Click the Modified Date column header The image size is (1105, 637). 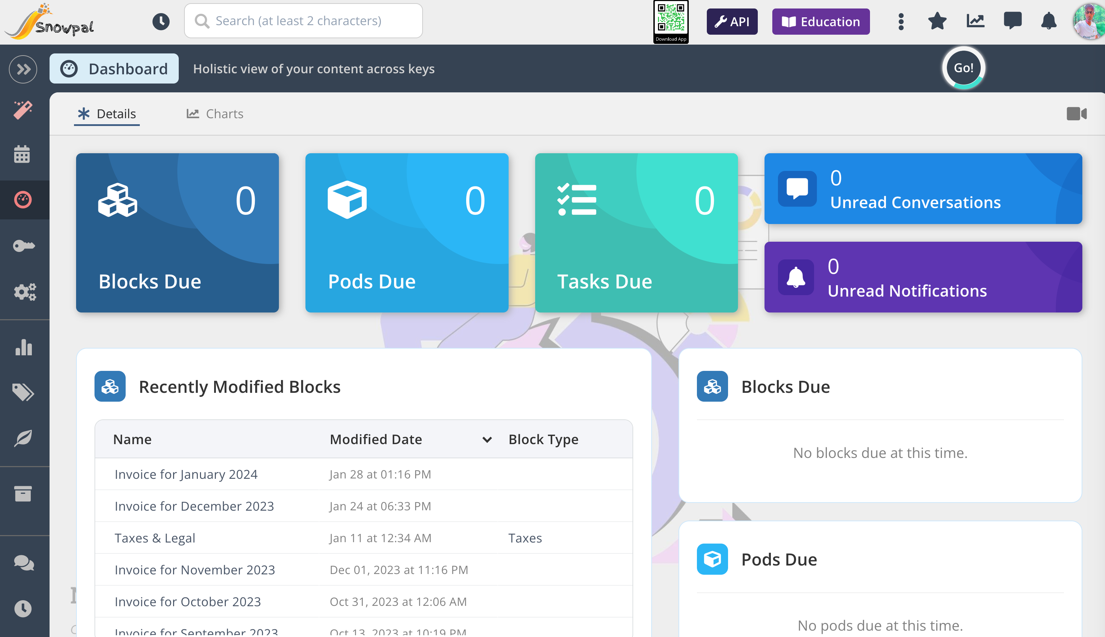(x=376, y=439)
